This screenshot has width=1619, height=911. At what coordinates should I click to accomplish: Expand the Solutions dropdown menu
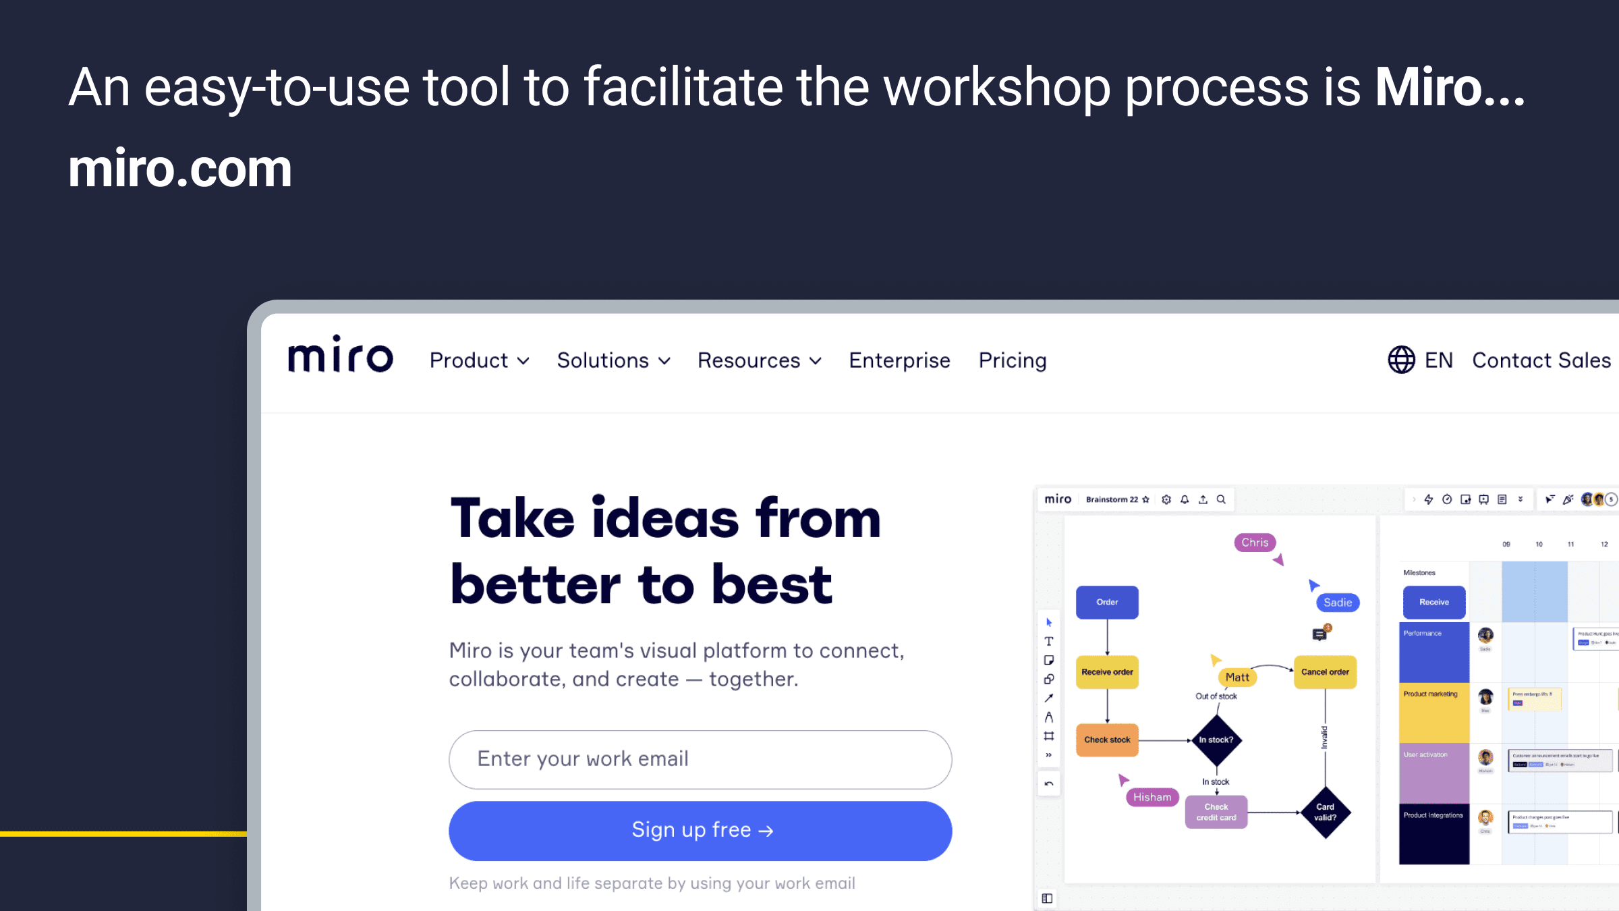(x=612, y=359)
